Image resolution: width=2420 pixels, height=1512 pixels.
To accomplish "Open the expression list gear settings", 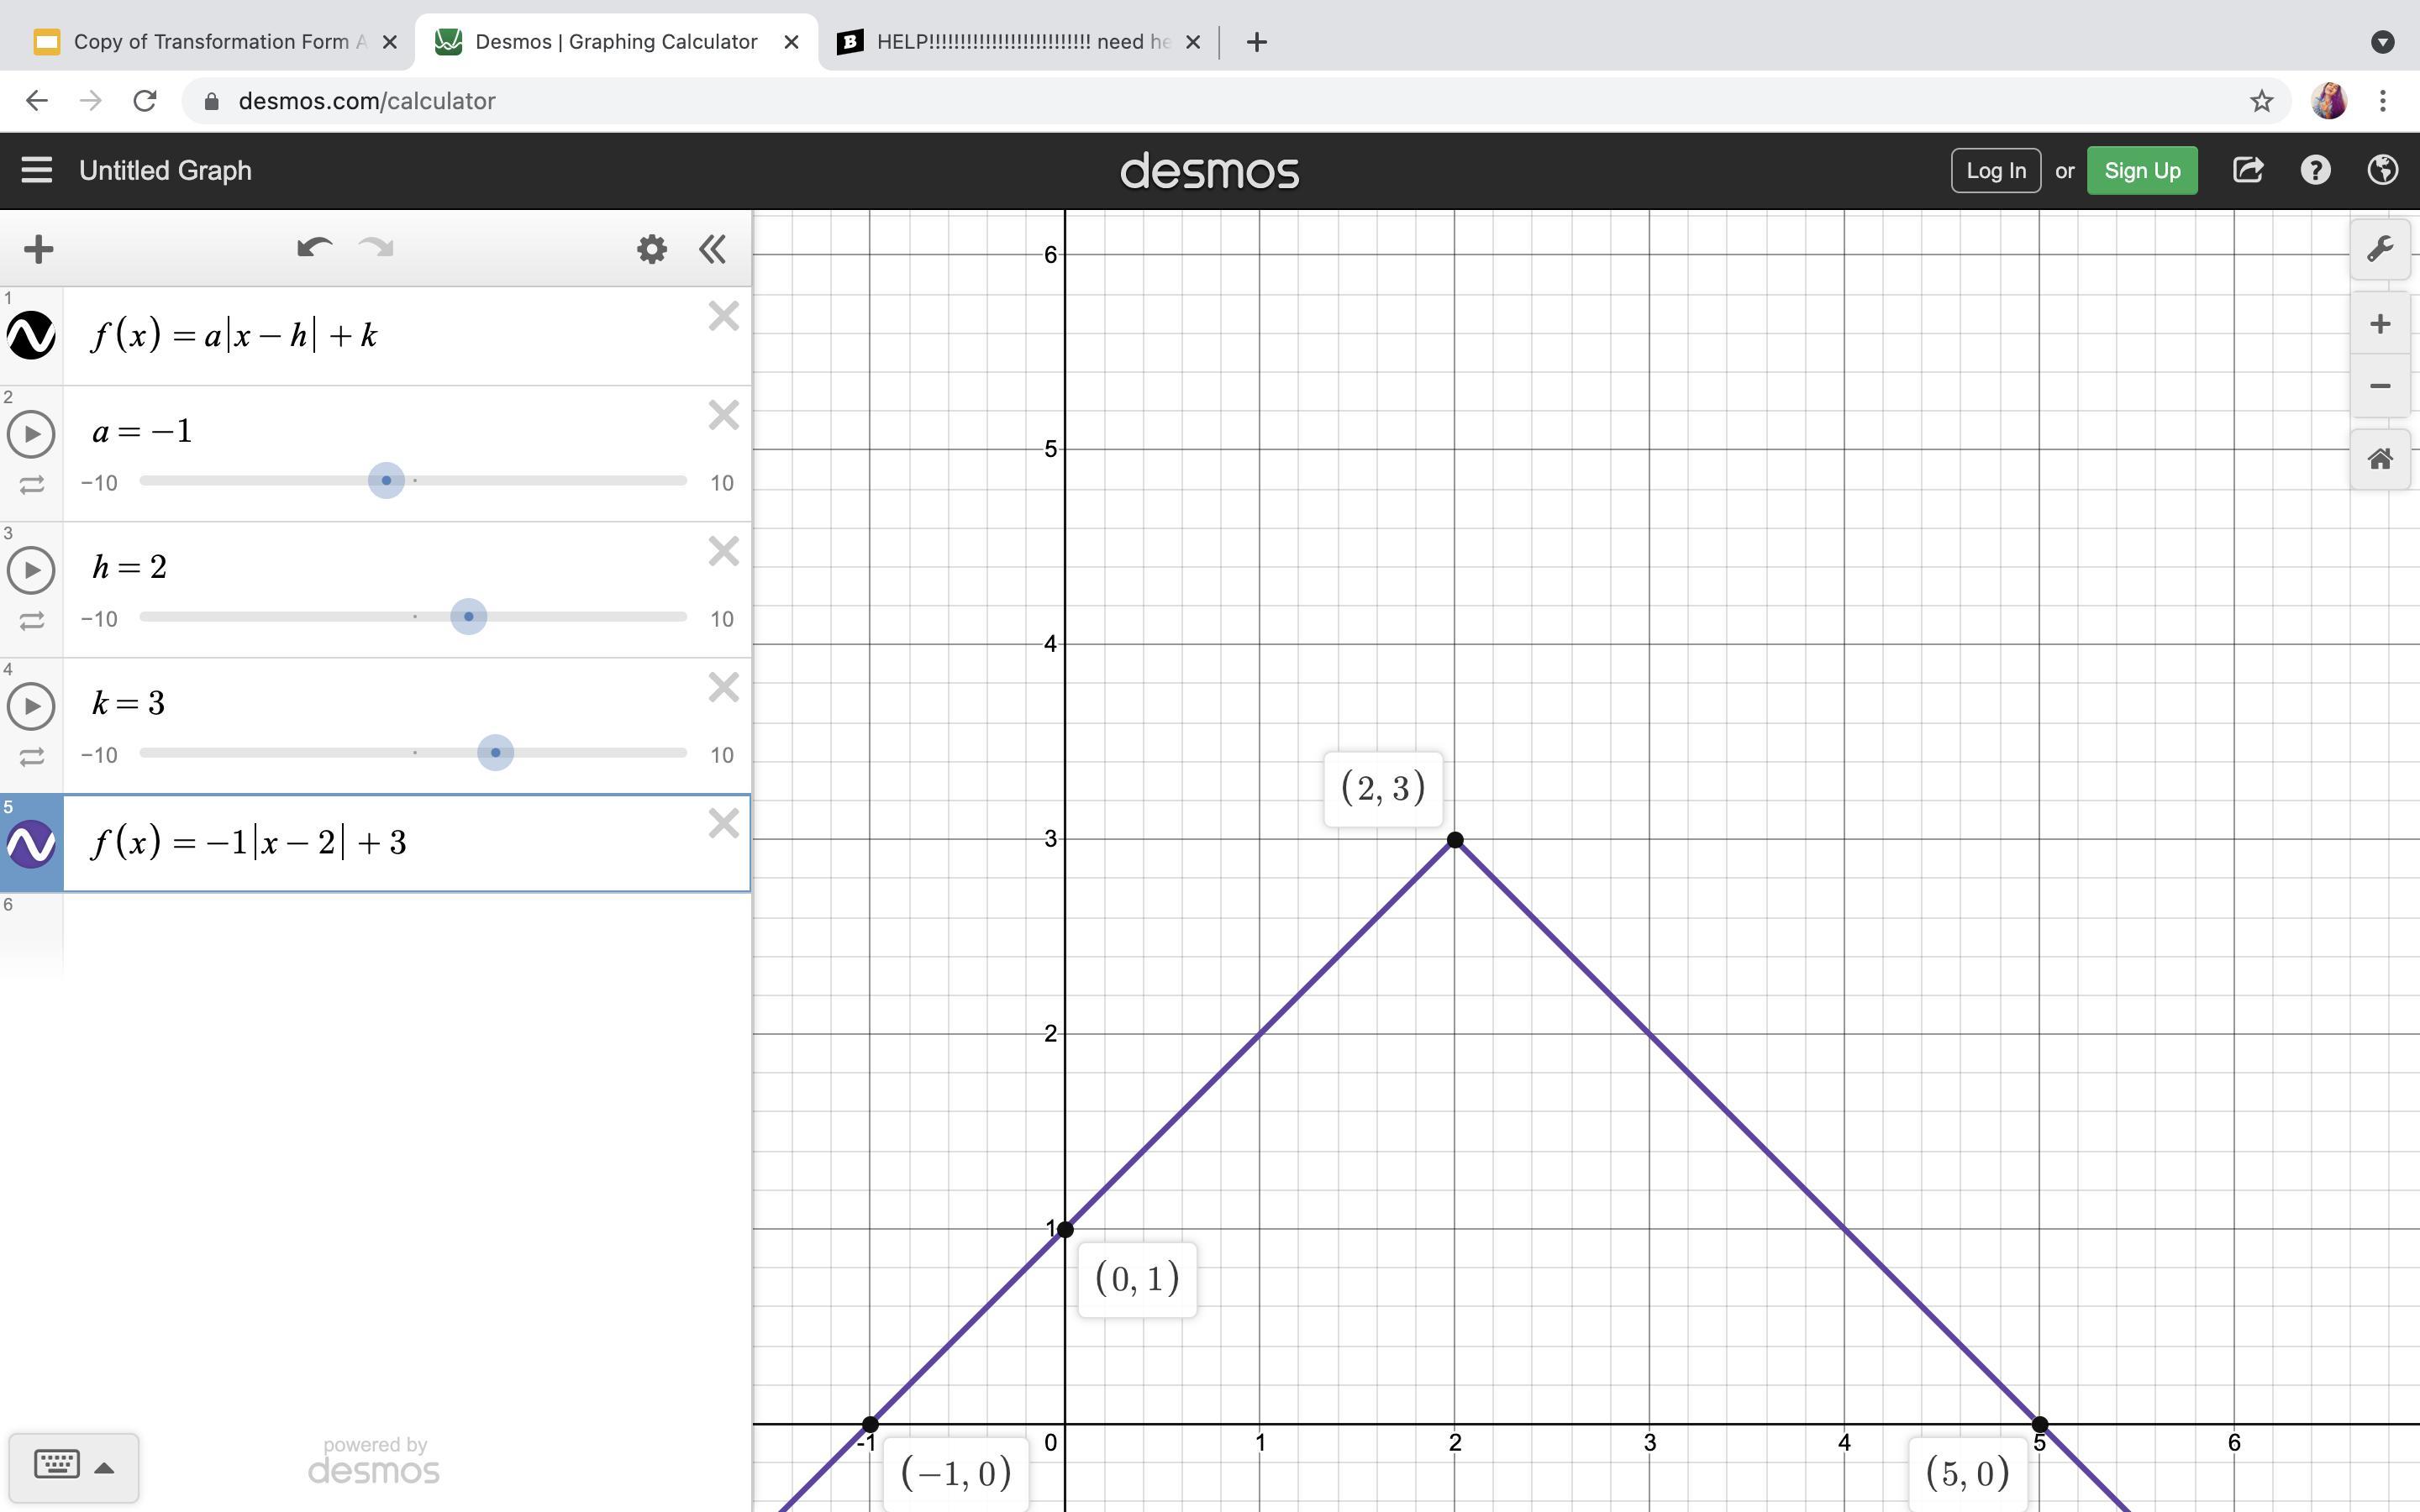I will [652, 249].
